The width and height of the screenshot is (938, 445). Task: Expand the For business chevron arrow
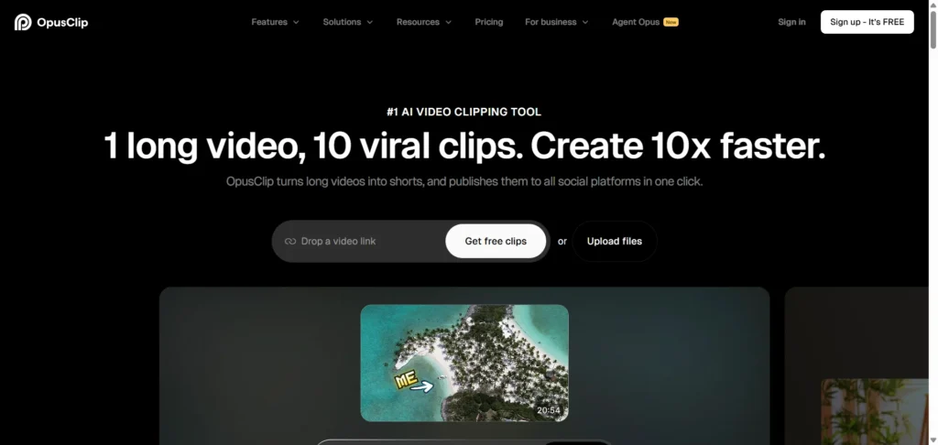[585, 22]
